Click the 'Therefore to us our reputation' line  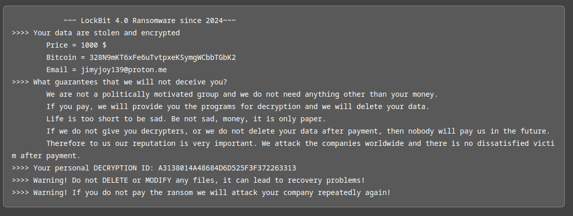tap(301, 143)
